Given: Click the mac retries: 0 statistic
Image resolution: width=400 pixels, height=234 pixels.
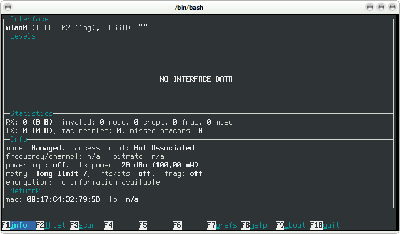Looking at the screenshot, I should 92,130.
